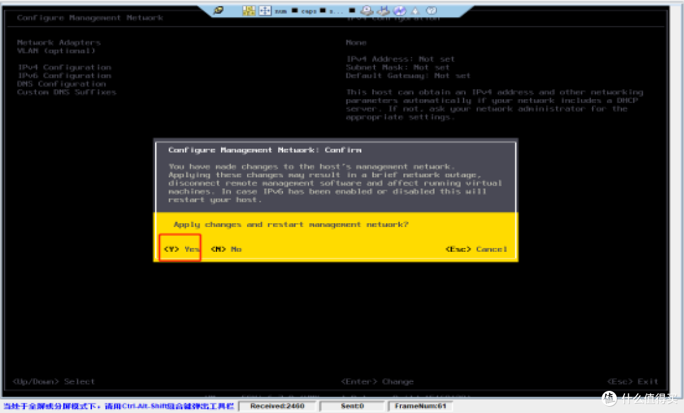The height and width of the screenshot is (413, 684).
Task: Select VLAN (optional) menu entry
Action: (56, 51)
